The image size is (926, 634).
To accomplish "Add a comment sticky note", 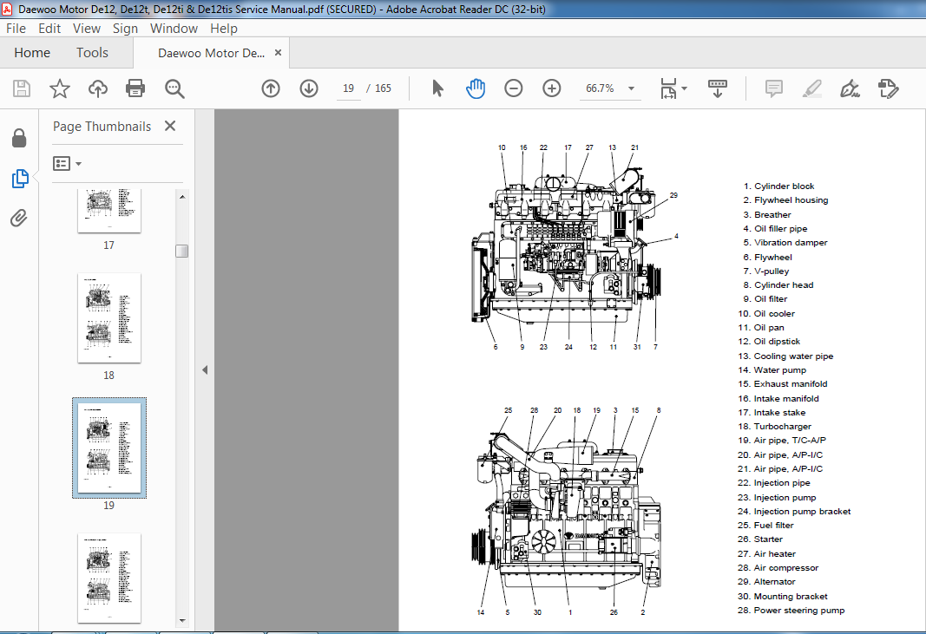I will coord(773,88).
